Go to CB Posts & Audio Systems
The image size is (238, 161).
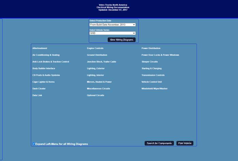(46, 75)
